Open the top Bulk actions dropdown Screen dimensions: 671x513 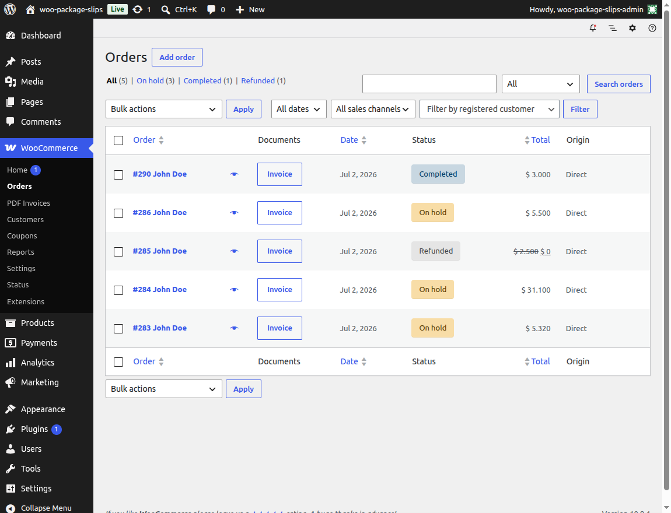click(164, 109)
